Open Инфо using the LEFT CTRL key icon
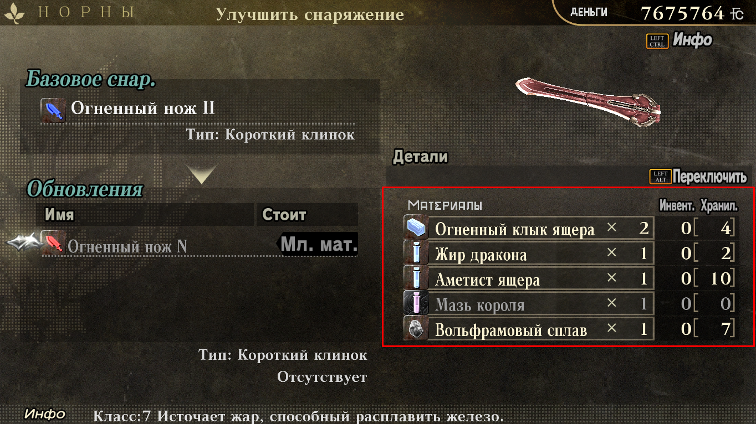This screenshot has width=756, height=424. (657, 41)
